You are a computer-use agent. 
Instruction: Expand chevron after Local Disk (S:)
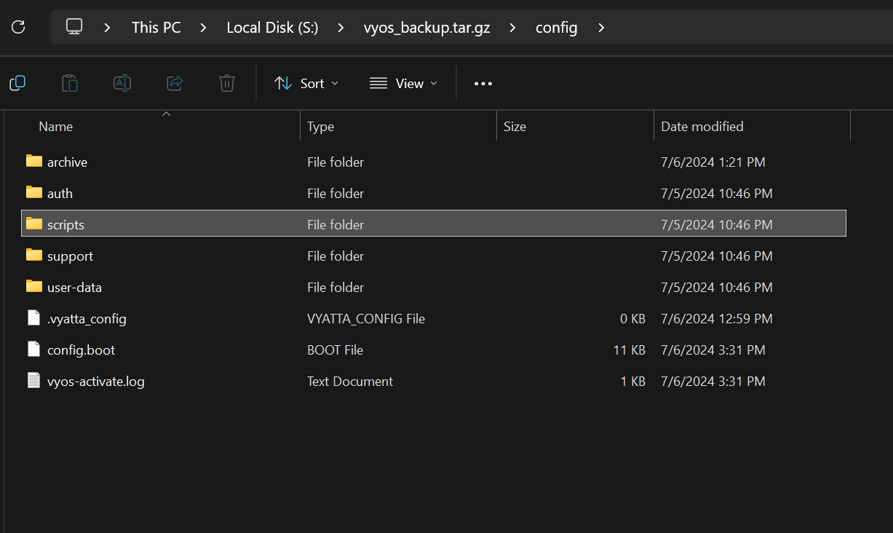pyautogui.click(x=341, y=28)
